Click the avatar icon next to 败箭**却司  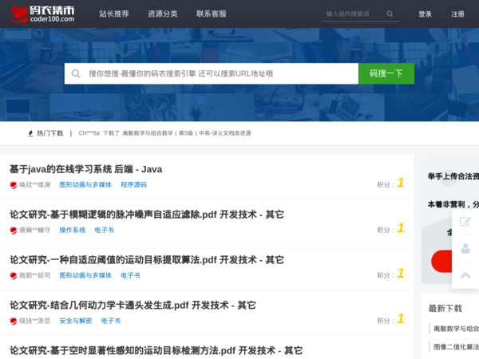pyautogui.click(x=13, y=276)
